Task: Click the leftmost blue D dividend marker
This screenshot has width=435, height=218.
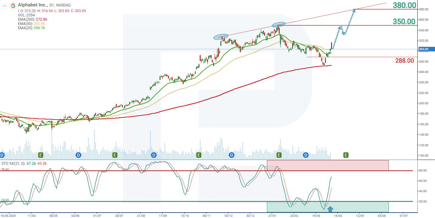Action: pos(2,155)
